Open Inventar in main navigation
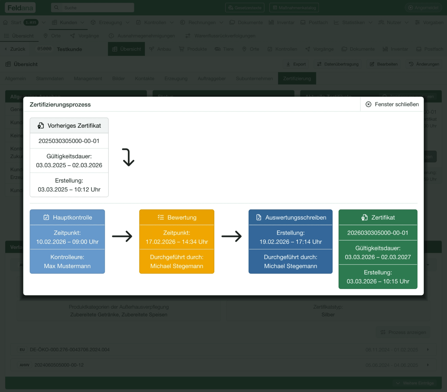This screenshot has height=392, width=447. pos(281,22)
